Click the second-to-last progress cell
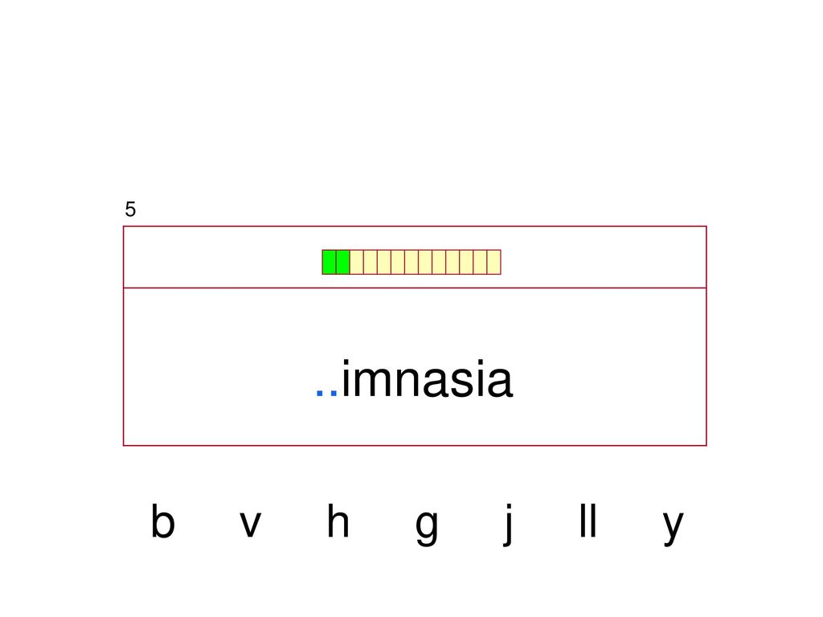 coord(481,263)
